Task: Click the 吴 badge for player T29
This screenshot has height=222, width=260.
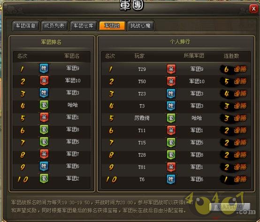Action: 171,69
